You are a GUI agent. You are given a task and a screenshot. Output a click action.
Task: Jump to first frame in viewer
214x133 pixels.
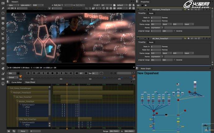point(34,73)
